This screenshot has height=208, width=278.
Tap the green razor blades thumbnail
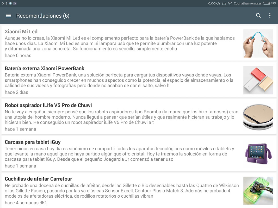(258, 191)
